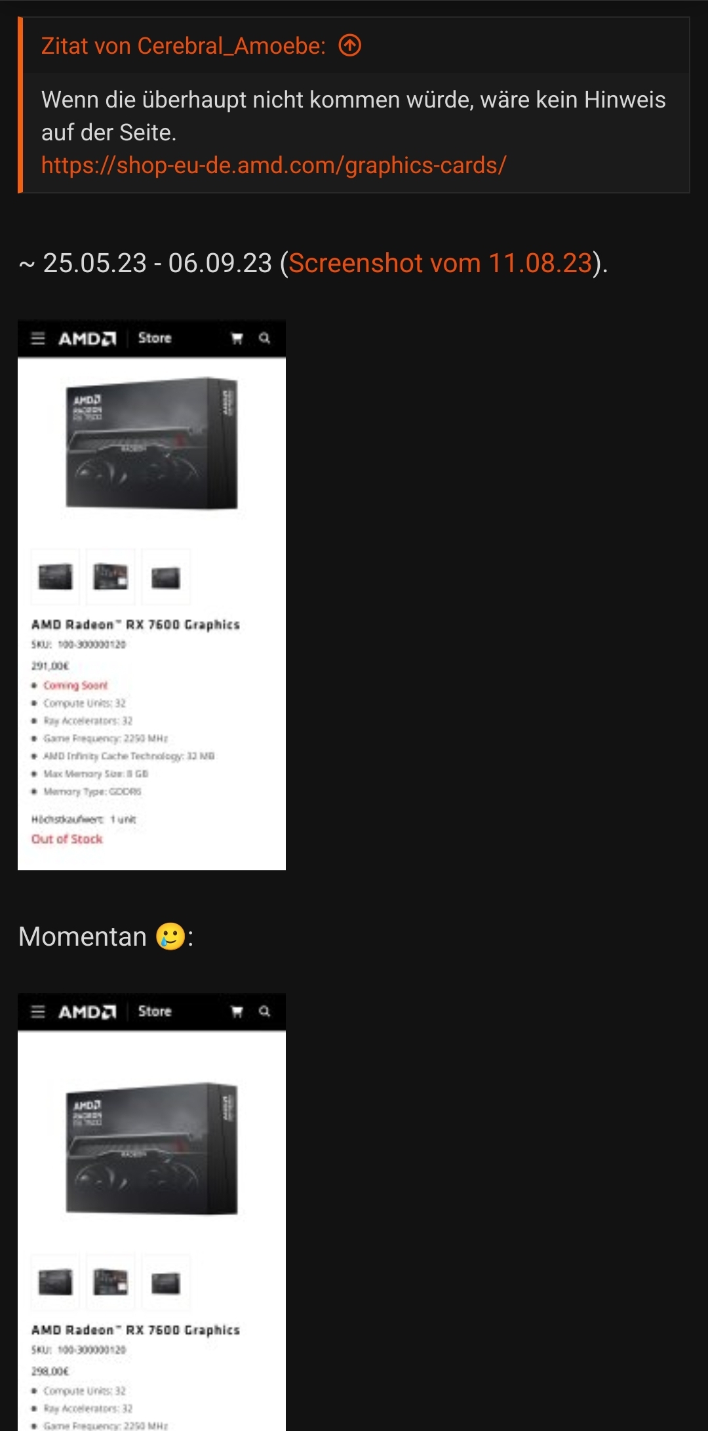Viewport: 708px width, 1431px height.
Task: Select first product thumbnail in lower screenshot
Action: [x=55, y=1282]
